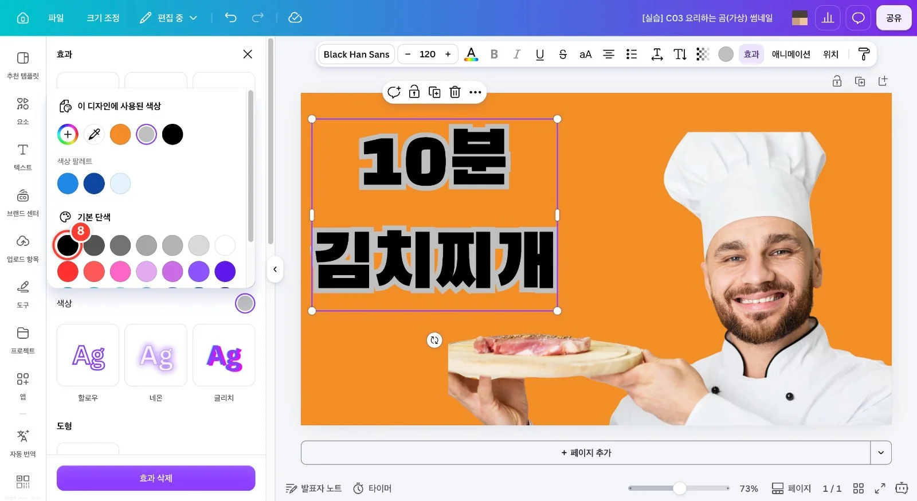Open the transparency checkerboard icon

click(x=703, y=54)
